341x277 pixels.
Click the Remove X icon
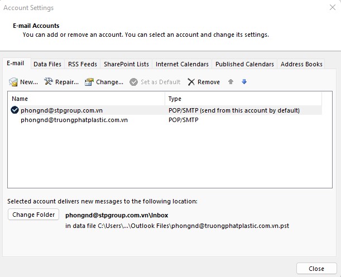tap(191, 82)
